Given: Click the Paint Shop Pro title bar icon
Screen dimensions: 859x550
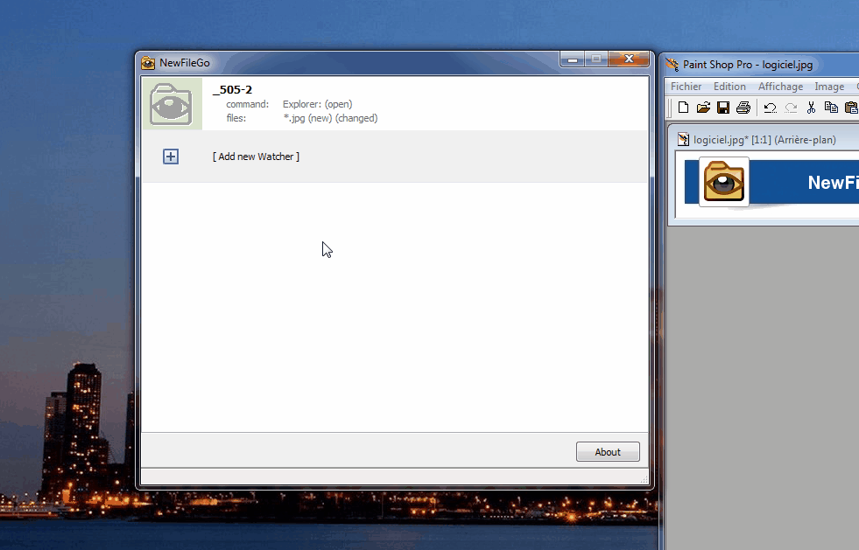Looking at the screenshot, I should click(672, 65).
